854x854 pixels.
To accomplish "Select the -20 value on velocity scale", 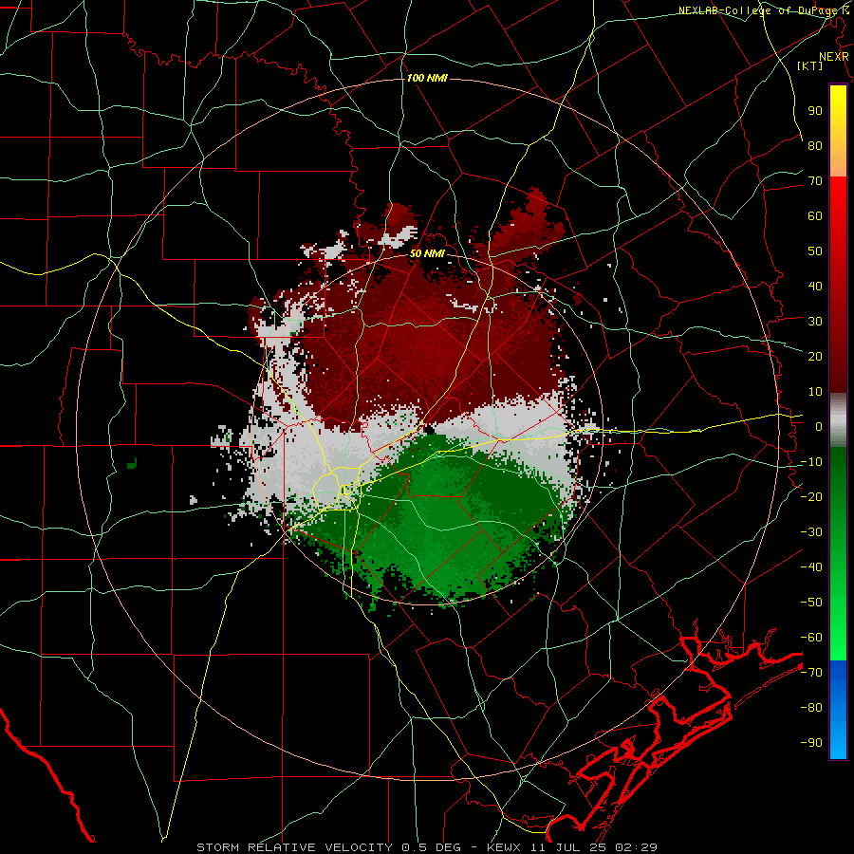I will click(811, 497).
